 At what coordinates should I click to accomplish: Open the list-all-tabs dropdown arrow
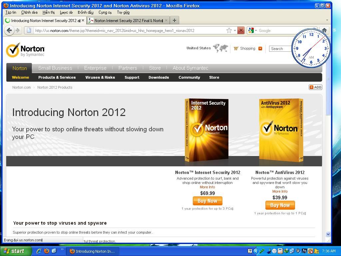point(327,20)
